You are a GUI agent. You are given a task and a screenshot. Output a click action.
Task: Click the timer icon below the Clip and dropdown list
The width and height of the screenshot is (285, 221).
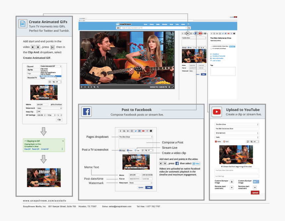point(50,82)
